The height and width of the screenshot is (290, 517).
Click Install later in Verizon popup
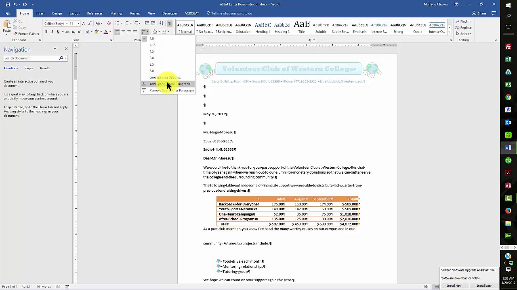(x=484, y=286)
